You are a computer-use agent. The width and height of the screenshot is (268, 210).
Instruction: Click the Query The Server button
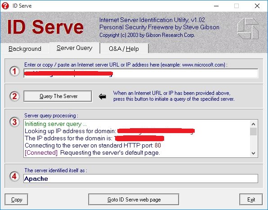click(x=58, y=96)
